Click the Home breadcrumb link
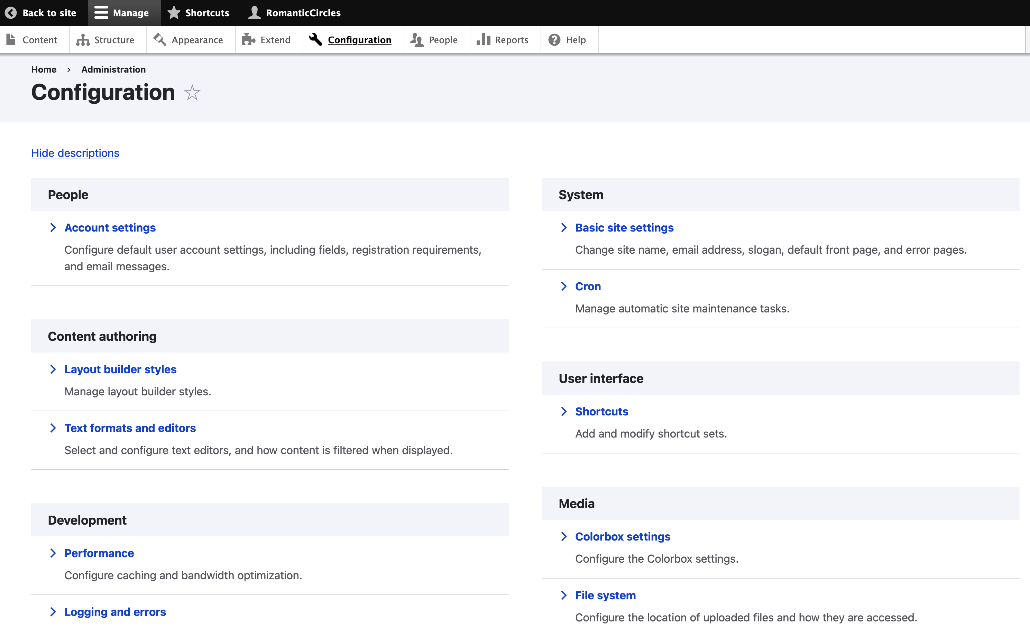 coord(44,69)
